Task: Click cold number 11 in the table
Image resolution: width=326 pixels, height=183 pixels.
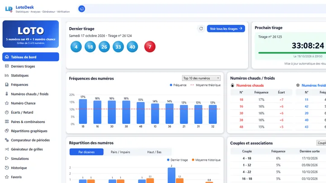Action: [307, 99]
